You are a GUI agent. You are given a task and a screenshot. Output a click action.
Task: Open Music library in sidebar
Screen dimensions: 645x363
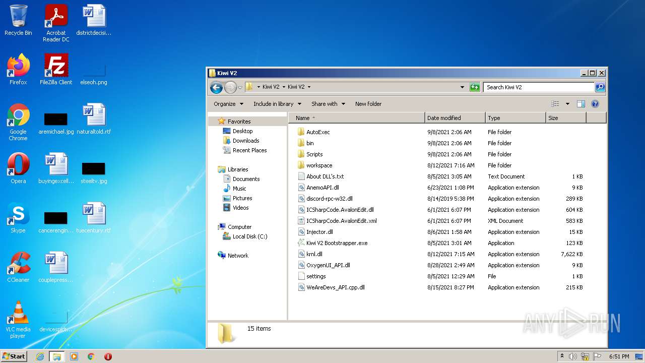pyautogui.click(x=239, y=189)
